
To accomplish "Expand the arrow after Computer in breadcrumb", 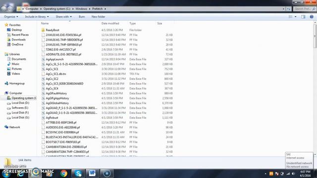I will pos(41,9).
